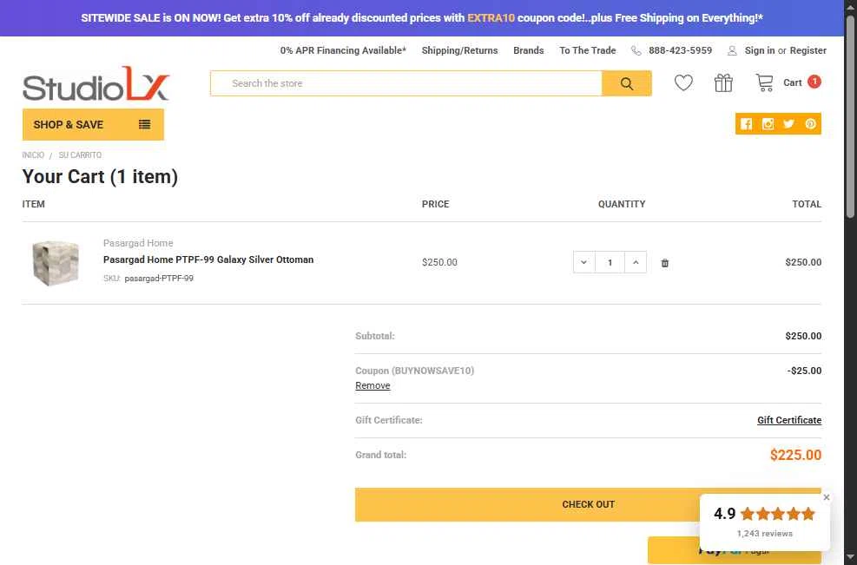Click the -$25.00 coupon discount value

tap(804, 371)
